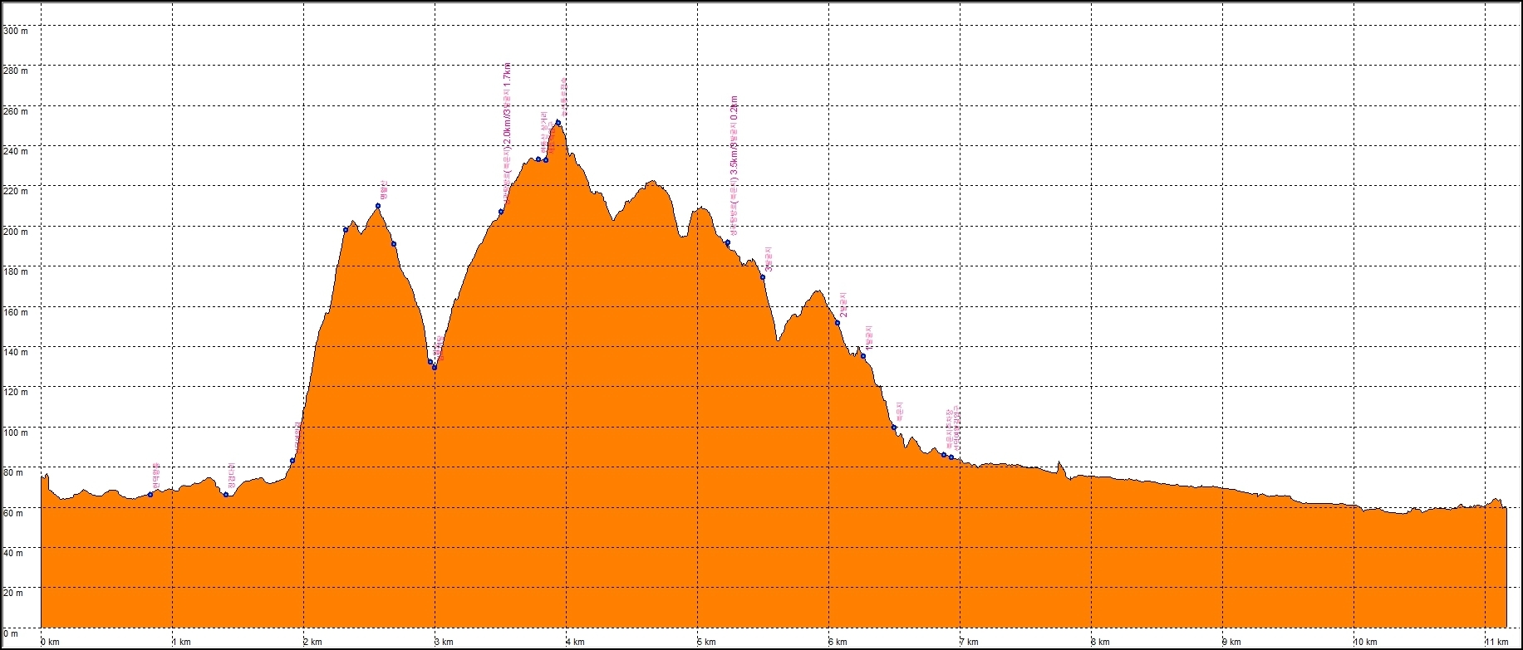Click the peak waypoint marker at 211 m
The height and width of the screenshot is (650, 1523).
[x=378, y=206]
